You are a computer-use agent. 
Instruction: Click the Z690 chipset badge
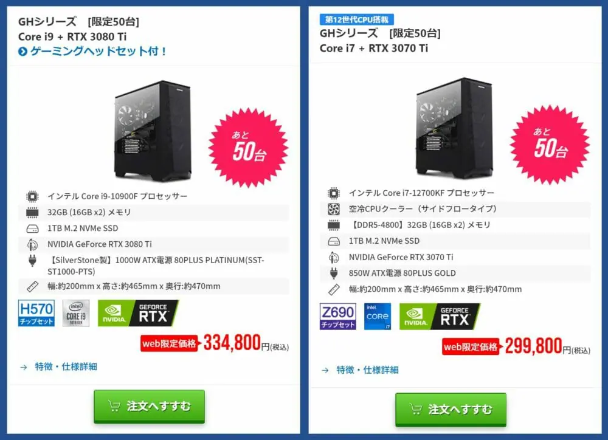pyautogui.click(x=337, y=317)
